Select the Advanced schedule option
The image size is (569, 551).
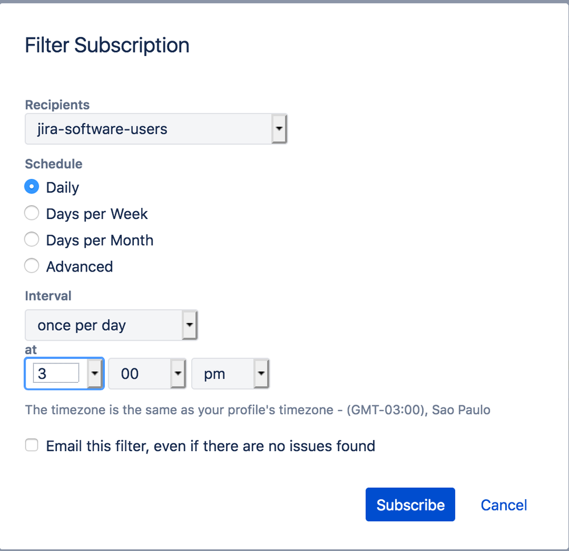pos(32,265)
